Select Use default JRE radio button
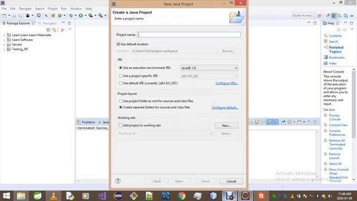Viewport: 357px width, 201px height. coord(120,83)
